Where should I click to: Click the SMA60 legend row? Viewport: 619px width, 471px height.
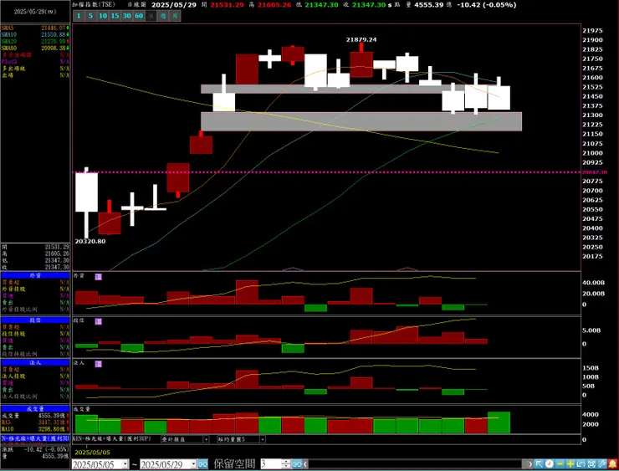[x=35, y=49]
